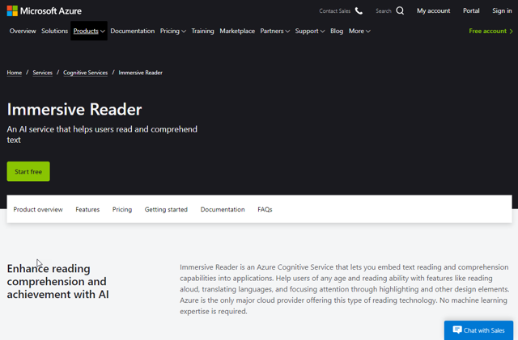The height and width of the screenshot is (340, 518).
Task: Go to Cognitive Services breadcrumb
Action: coord(86,73)
